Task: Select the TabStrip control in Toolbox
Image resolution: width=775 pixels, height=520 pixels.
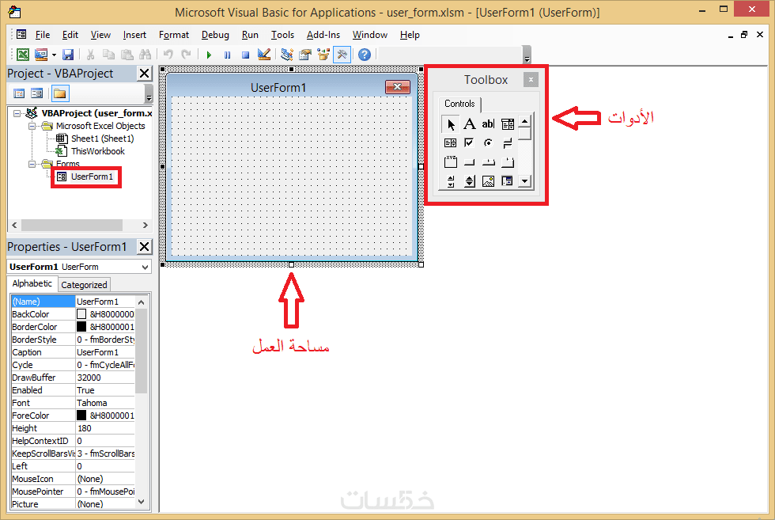Action: pyautogui.click(x=488, y=161)
